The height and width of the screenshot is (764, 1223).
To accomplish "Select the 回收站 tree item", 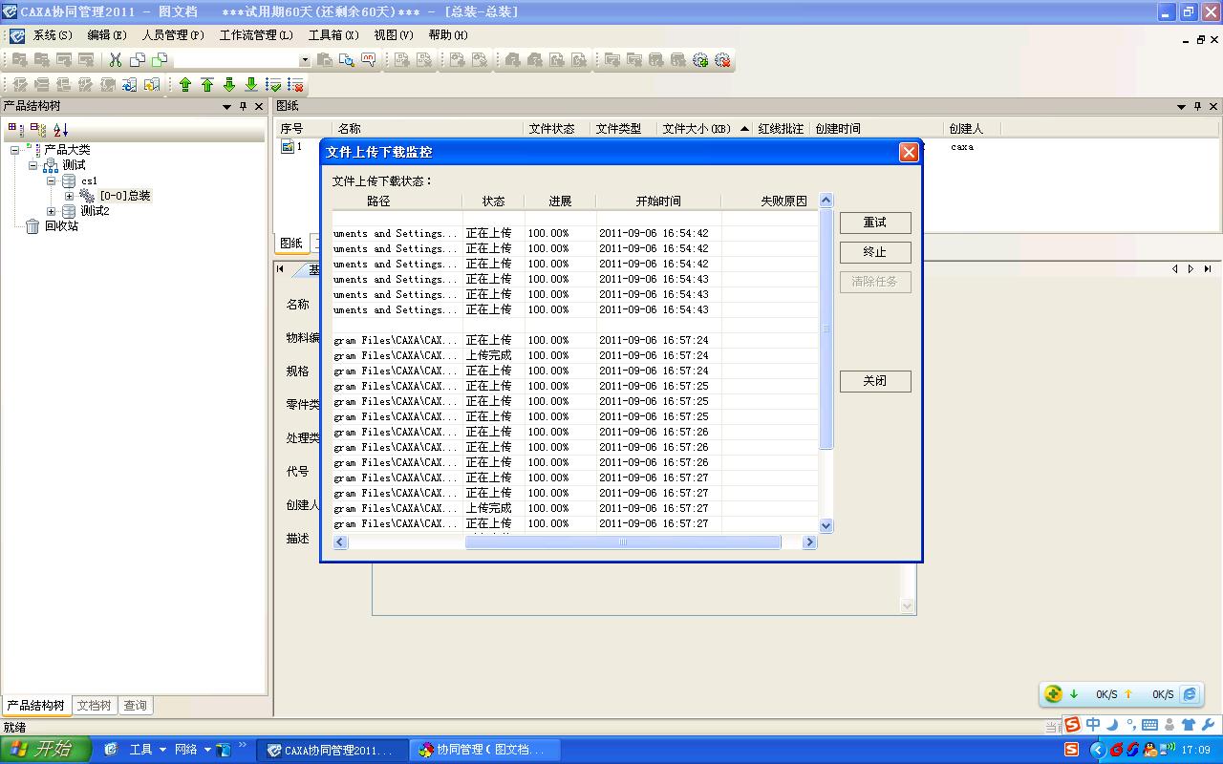I will click(61, 226).
